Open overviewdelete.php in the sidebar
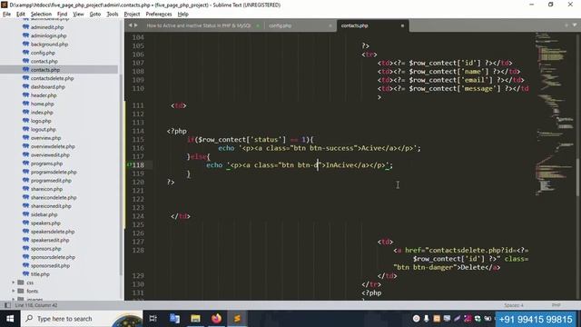 point(53,146)
